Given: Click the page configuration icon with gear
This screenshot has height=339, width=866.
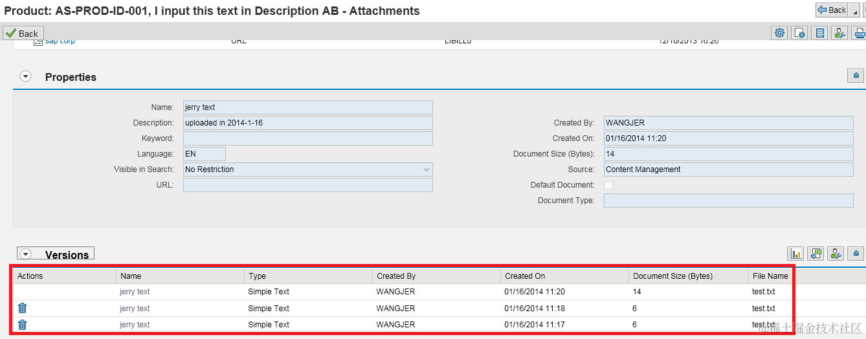Looking at the screenshot, I should point(799,33).
